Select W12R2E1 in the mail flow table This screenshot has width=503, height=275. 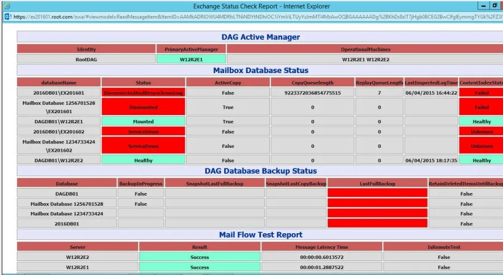pos(78,267)
